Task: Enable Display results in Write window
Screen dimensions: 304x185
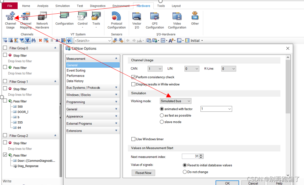Action: pos(133,84)
